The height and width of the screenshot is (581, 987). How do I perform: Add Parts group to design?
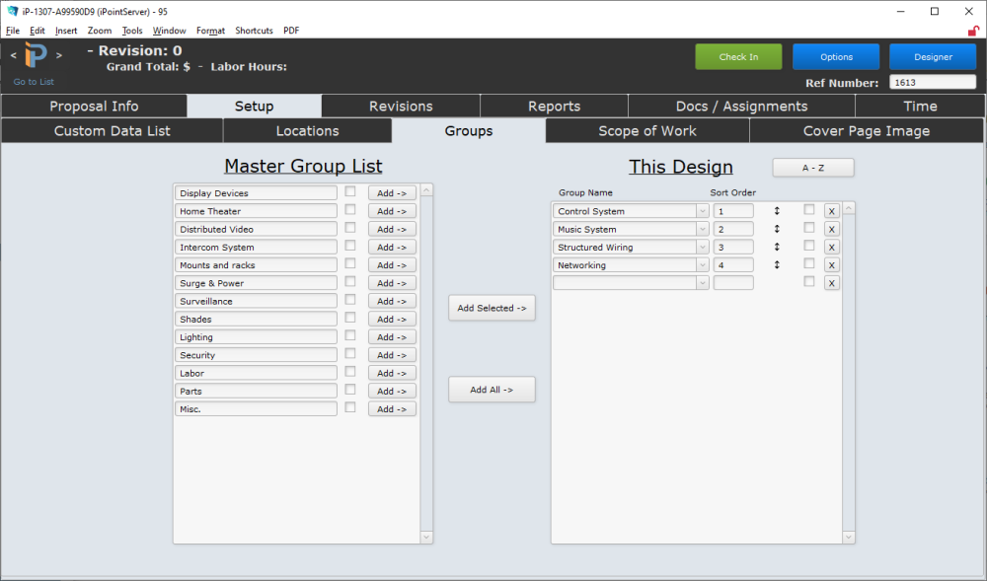coord(392,391)
